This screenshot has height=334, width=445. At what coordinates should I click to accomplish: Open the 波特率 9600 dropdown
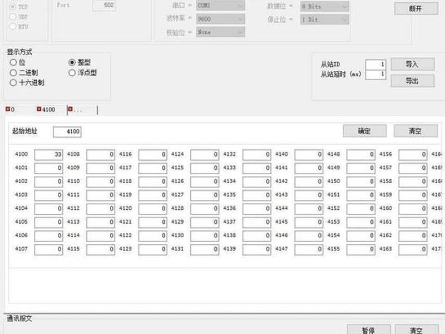coord(220,19)
